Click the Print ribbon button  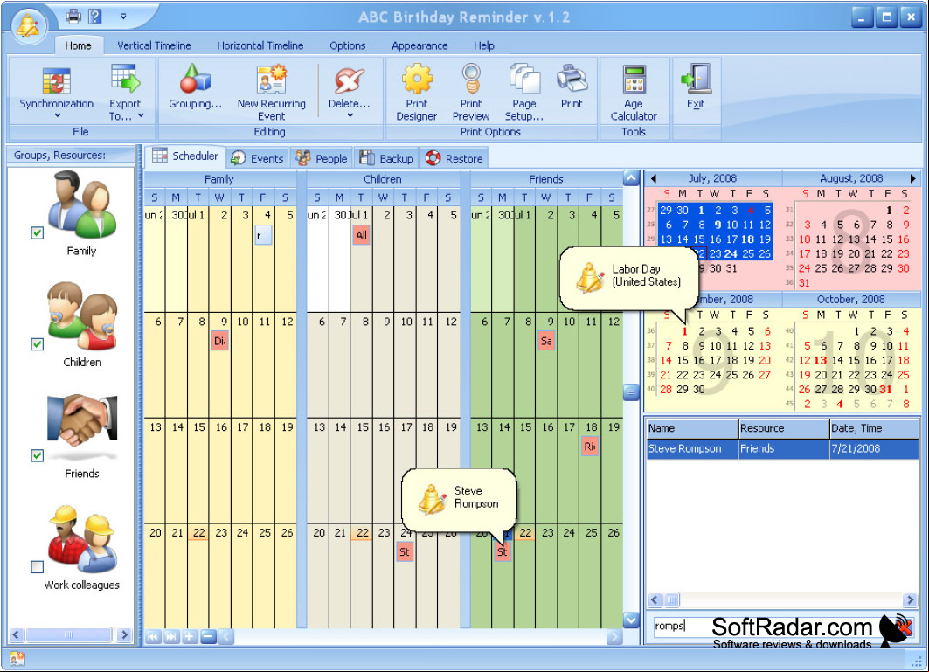point(572,86)
